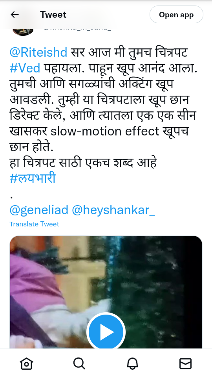Visit the @geneliad profile mention

pos(39,210)
